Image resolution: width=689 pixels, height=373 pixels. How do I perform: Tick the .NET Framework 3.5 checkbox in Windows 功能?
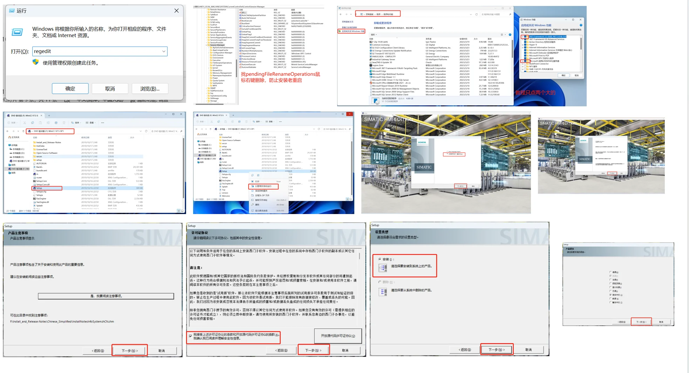pyautogui.click(x=526, y=36)
